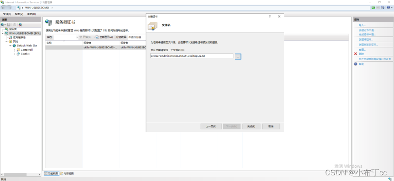Click the 完成证书申请... action link

point(367,34)
